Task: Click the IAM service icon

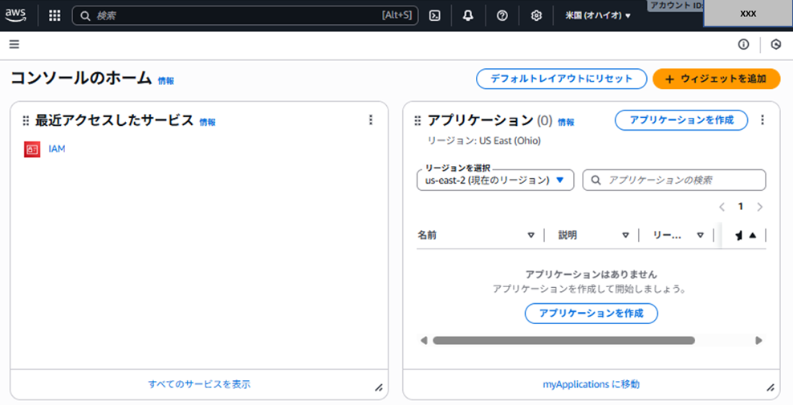Action: tap(32, 149)
